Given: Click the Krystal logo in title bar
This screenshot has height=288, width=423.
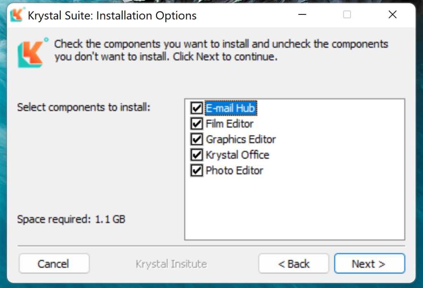Looking at the screenshot, I should click(x=17, y=15).
